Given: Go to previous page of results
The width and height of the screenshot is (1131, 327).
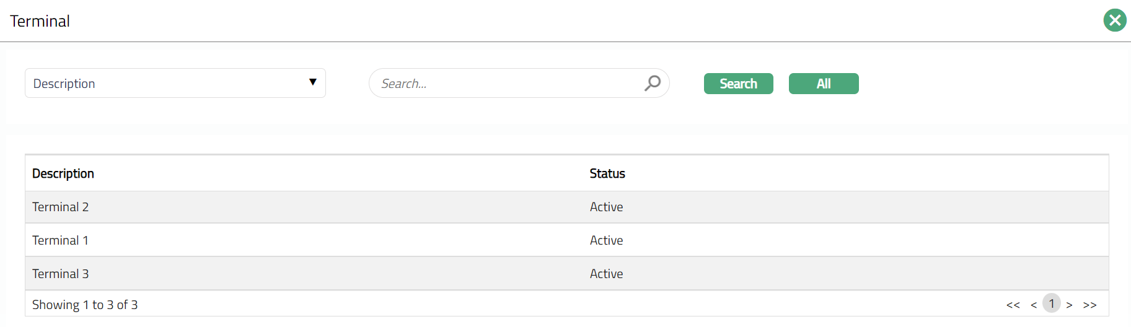Looking at the screenshot, I should pos(1034,305).
